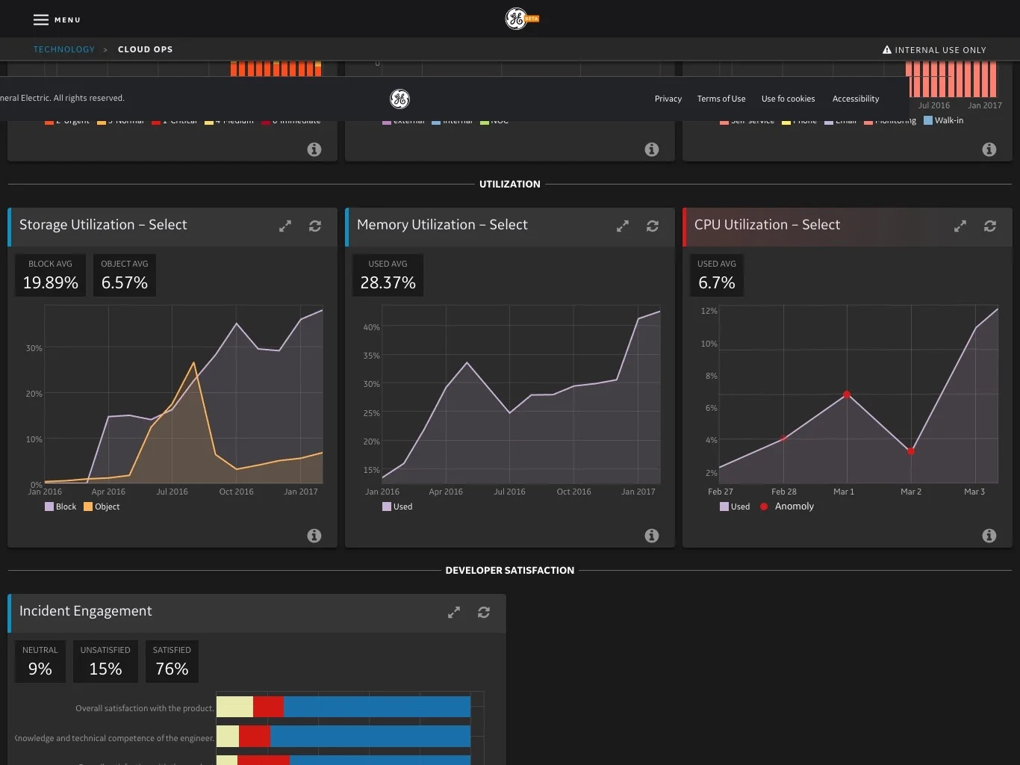Click 'Overall satisfaction with the product.' label
This screenshot has width=1020, height=765.
pos(144,708)
